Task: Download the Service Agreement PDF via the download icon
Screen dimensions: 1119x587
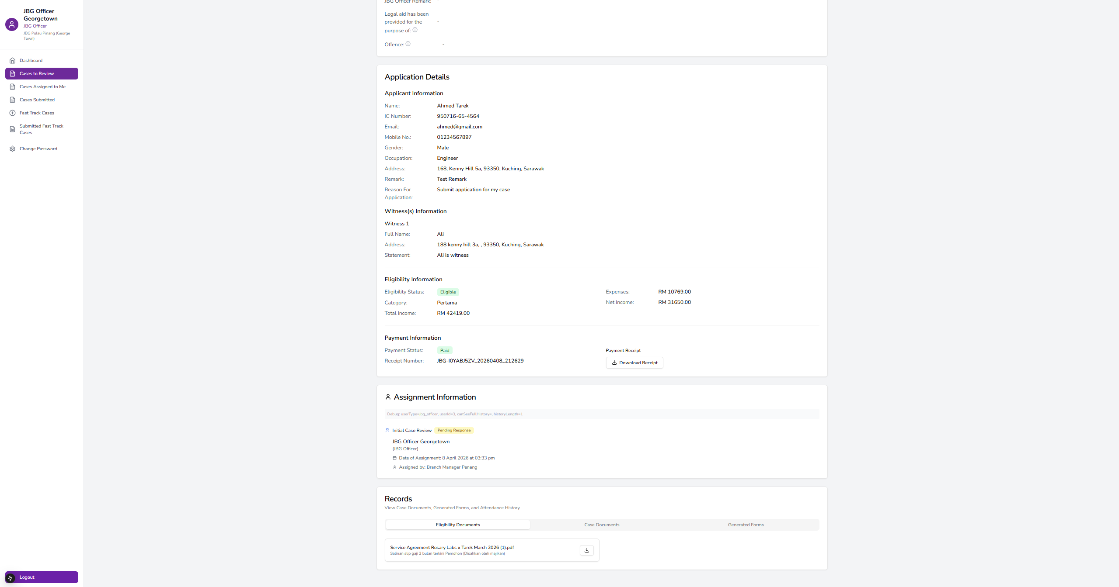Action: coord(586,550)
